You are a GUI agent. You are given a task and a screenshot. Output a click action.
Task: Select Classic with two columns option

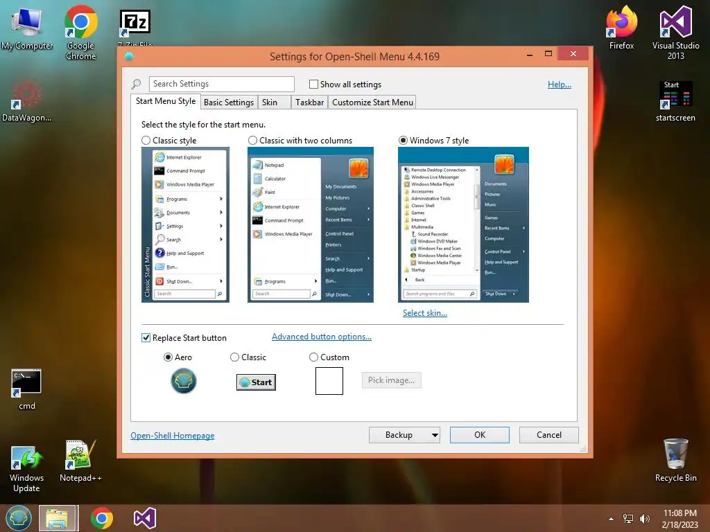(252, 141)
